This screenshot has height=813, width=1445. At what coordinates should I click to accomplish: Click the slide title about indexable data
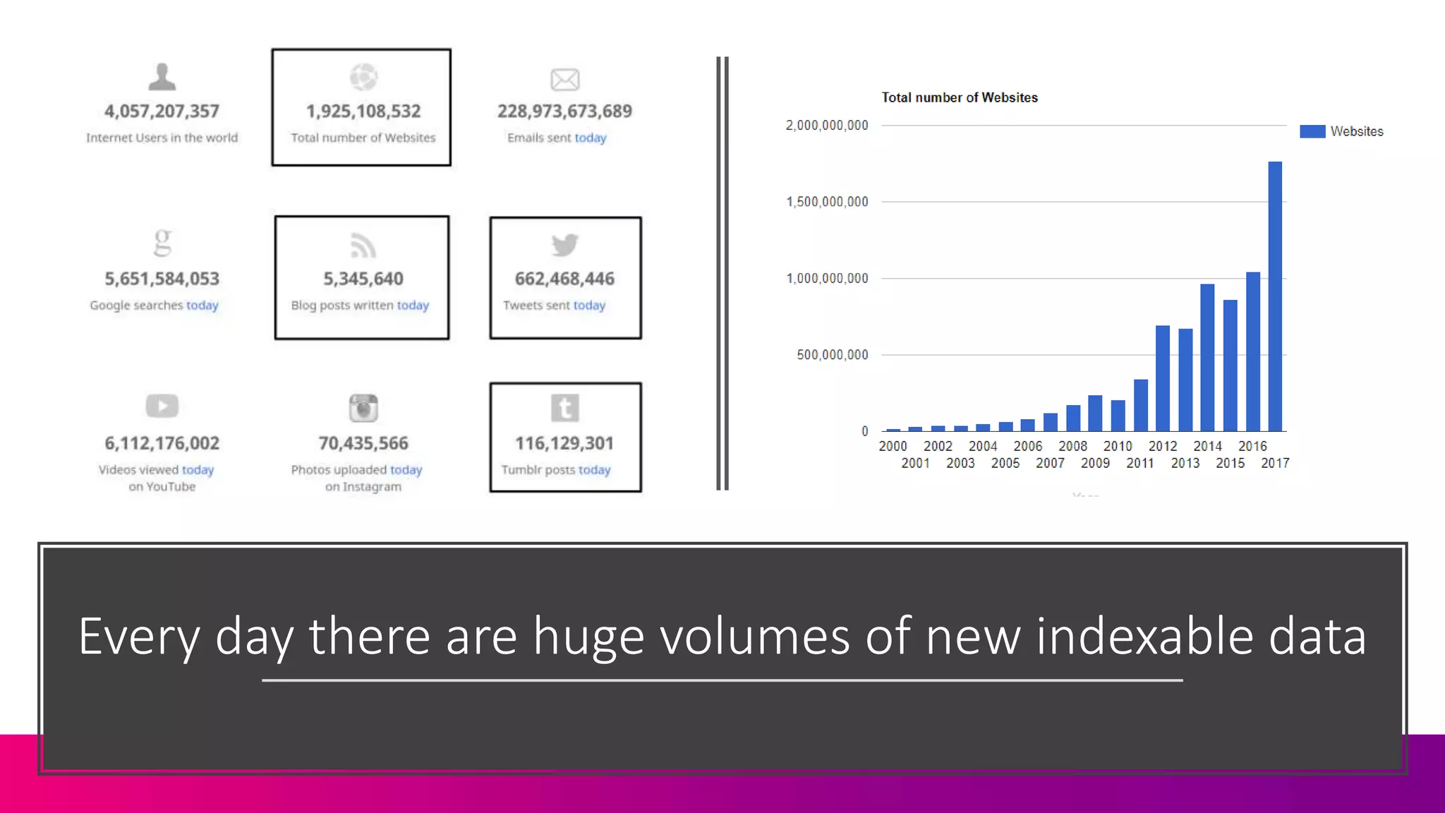(x=722, y=637)
